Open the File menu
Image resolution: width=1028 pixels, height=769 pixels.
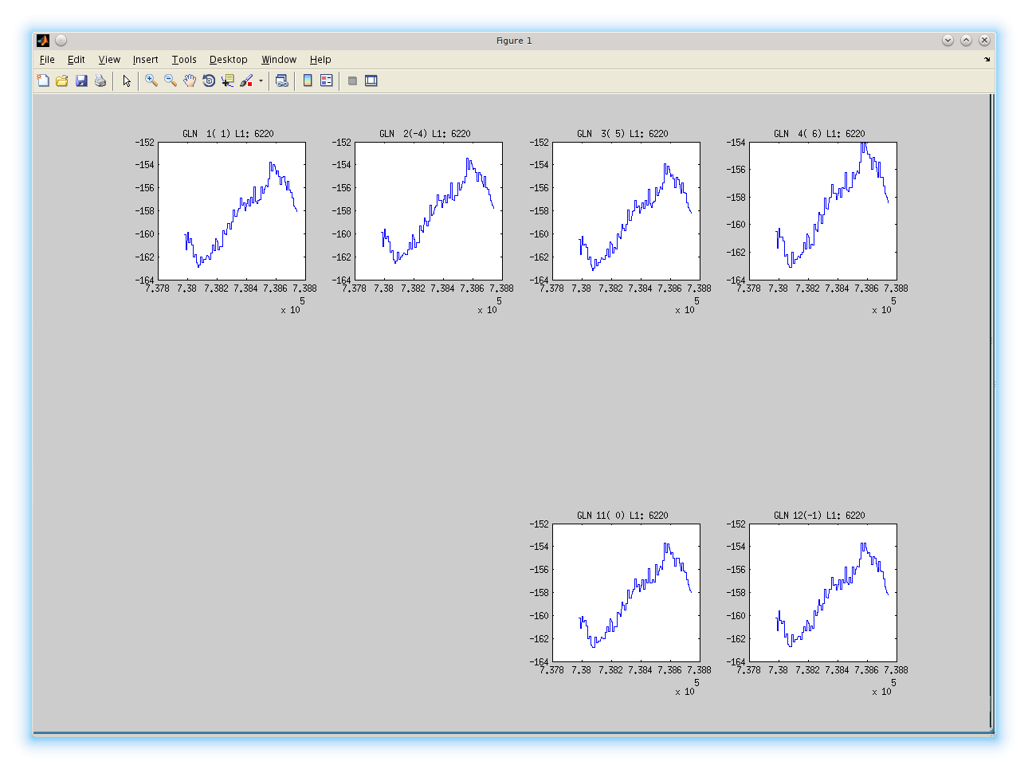click(x=47, y=60)
